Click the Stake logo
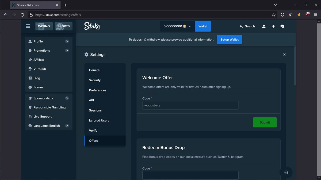Viewport: 321px width, 180px height. [92, 26]
